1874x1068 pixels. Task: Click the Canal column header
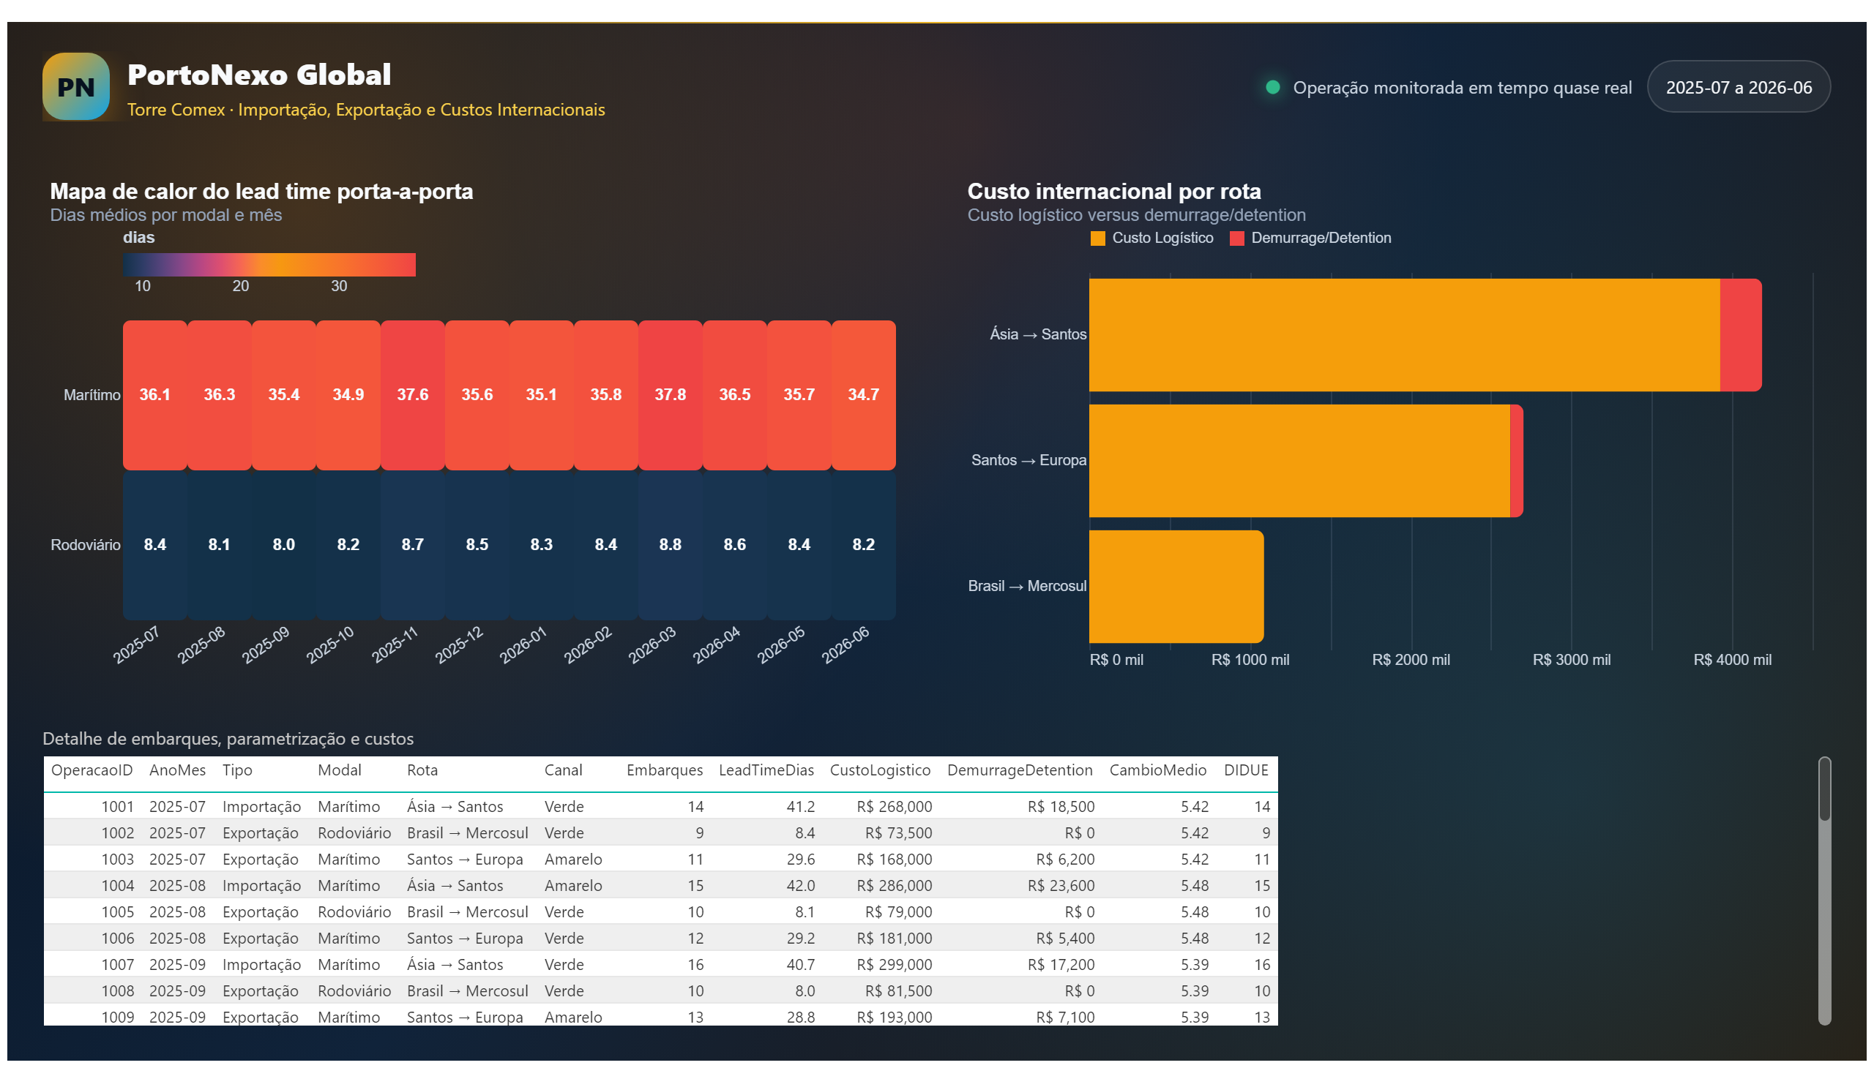pyautogui.click(x=563, y=770)
